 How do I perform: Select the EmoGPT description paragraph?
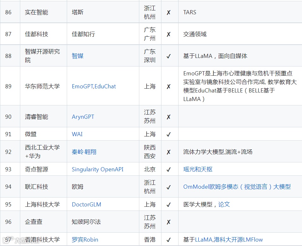point(240,86)
